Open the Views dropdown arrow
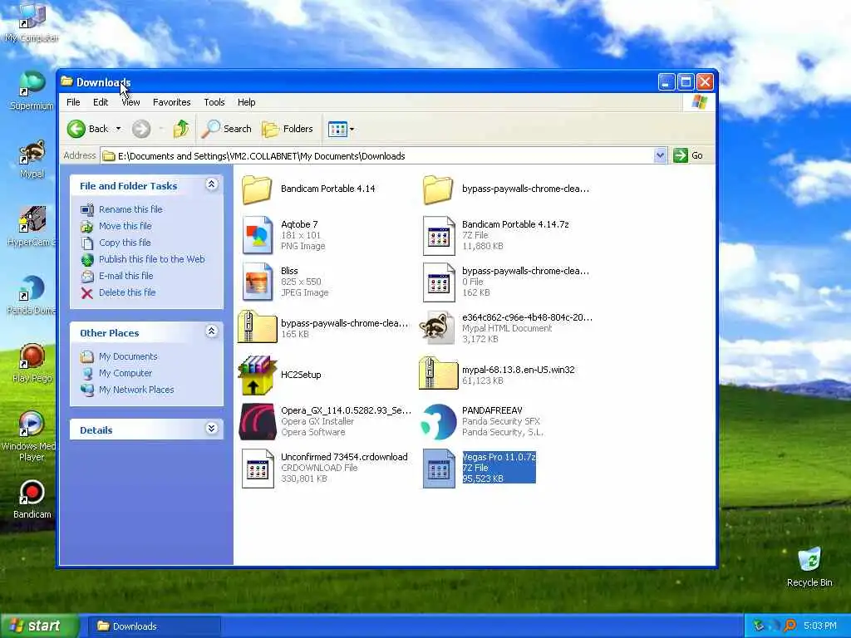Screen dimensions: 851x638 point(352,129)
